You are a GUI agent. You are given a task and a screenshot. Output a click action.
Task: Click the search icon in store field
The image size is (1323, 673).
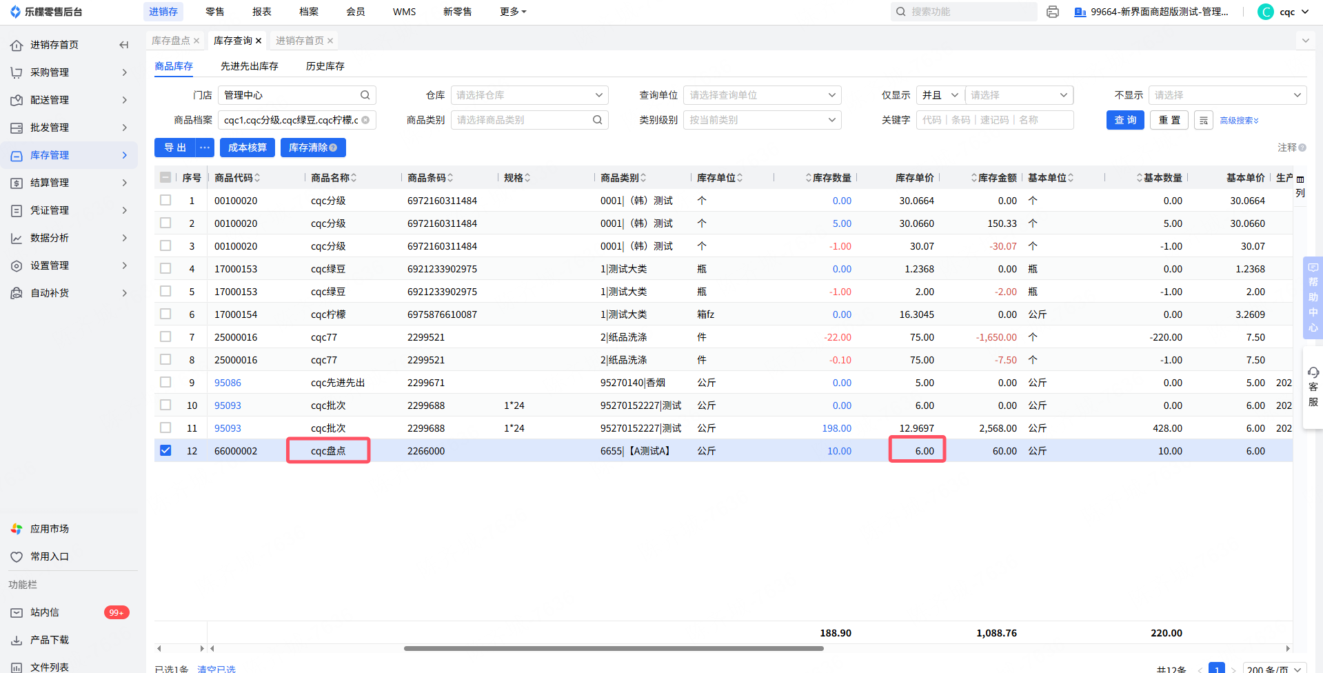(365, 95)
